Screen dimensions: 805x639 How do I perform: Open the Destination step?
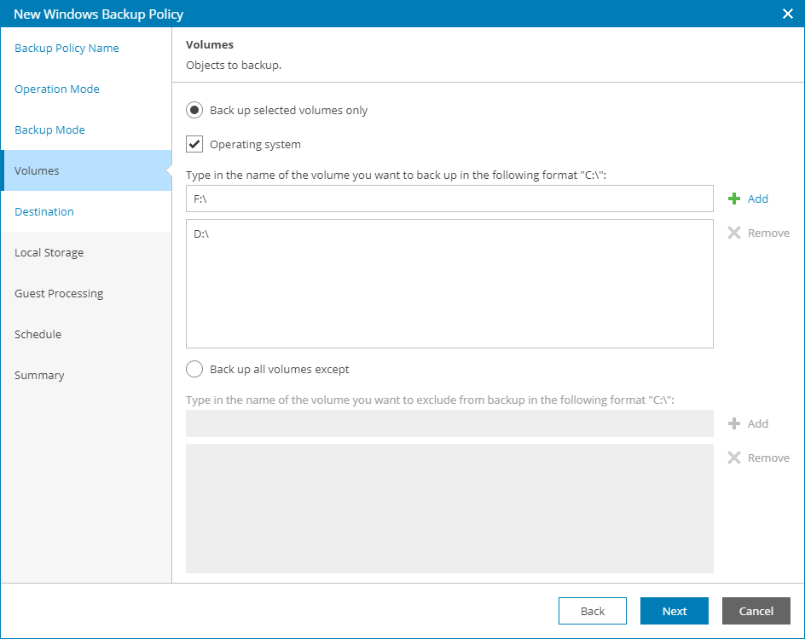[44, 211]
